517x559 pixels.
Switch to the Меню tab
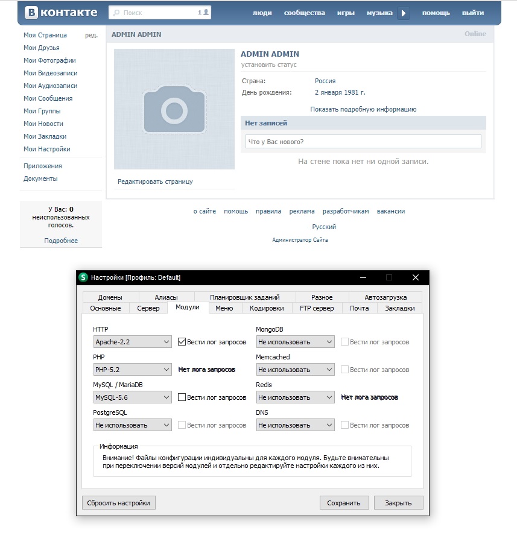224,308
